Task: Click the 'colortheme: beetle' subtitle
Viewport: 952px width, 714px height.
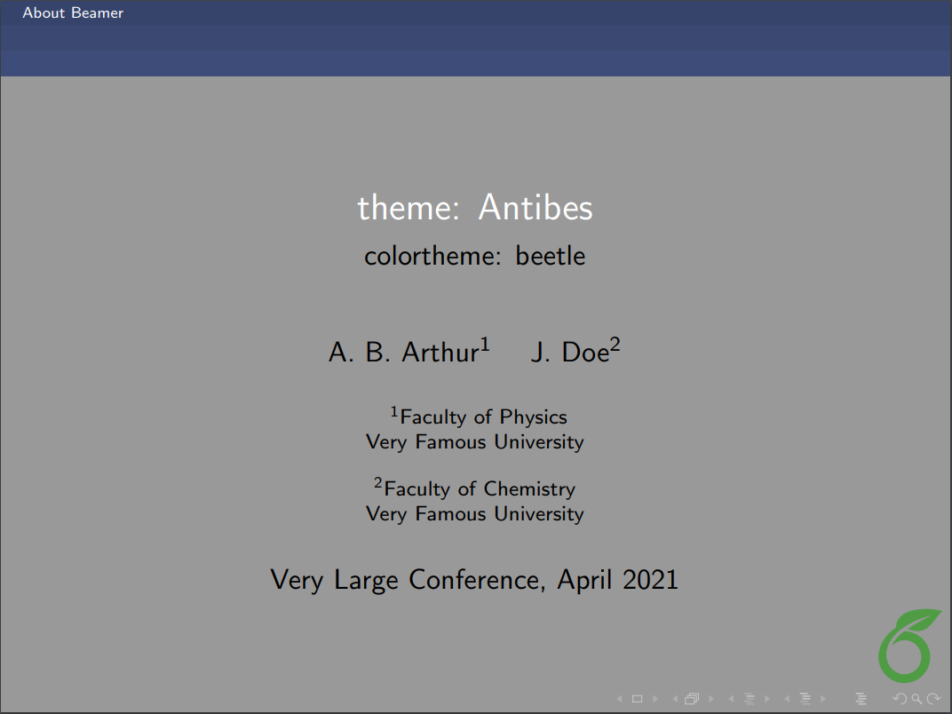Action: tap(474, 256)
